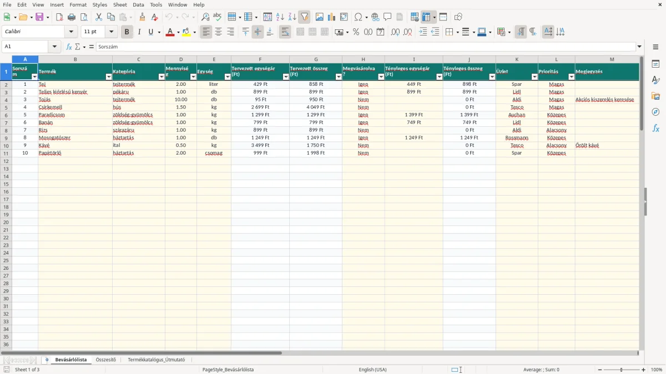Click the Export as PDF icon
The height and width of the screenshot is (374, 666).
[59, 17]
